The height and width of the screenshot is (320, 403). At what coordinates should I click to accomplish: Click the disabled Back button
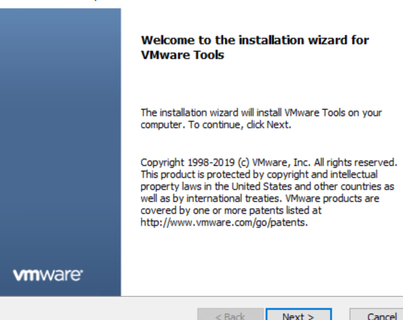[230, 314]
